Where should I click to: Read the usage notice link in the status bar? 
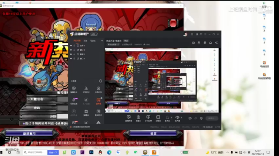pyautogui.click(x=81, y=127)
